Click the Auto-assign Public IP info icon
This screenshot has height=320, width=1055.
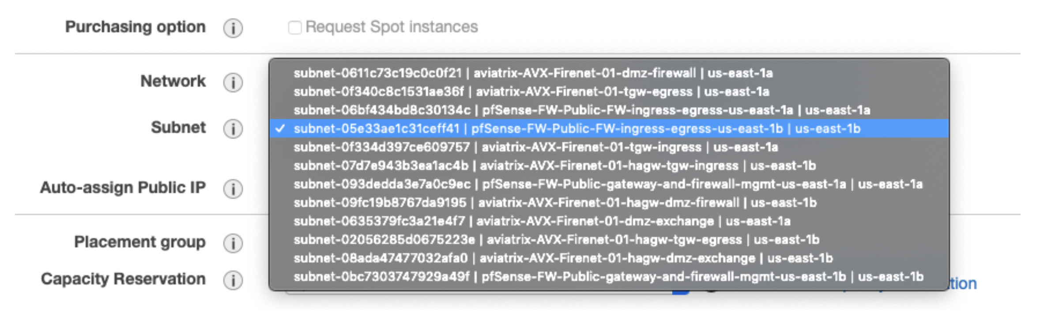click(233, 189)
